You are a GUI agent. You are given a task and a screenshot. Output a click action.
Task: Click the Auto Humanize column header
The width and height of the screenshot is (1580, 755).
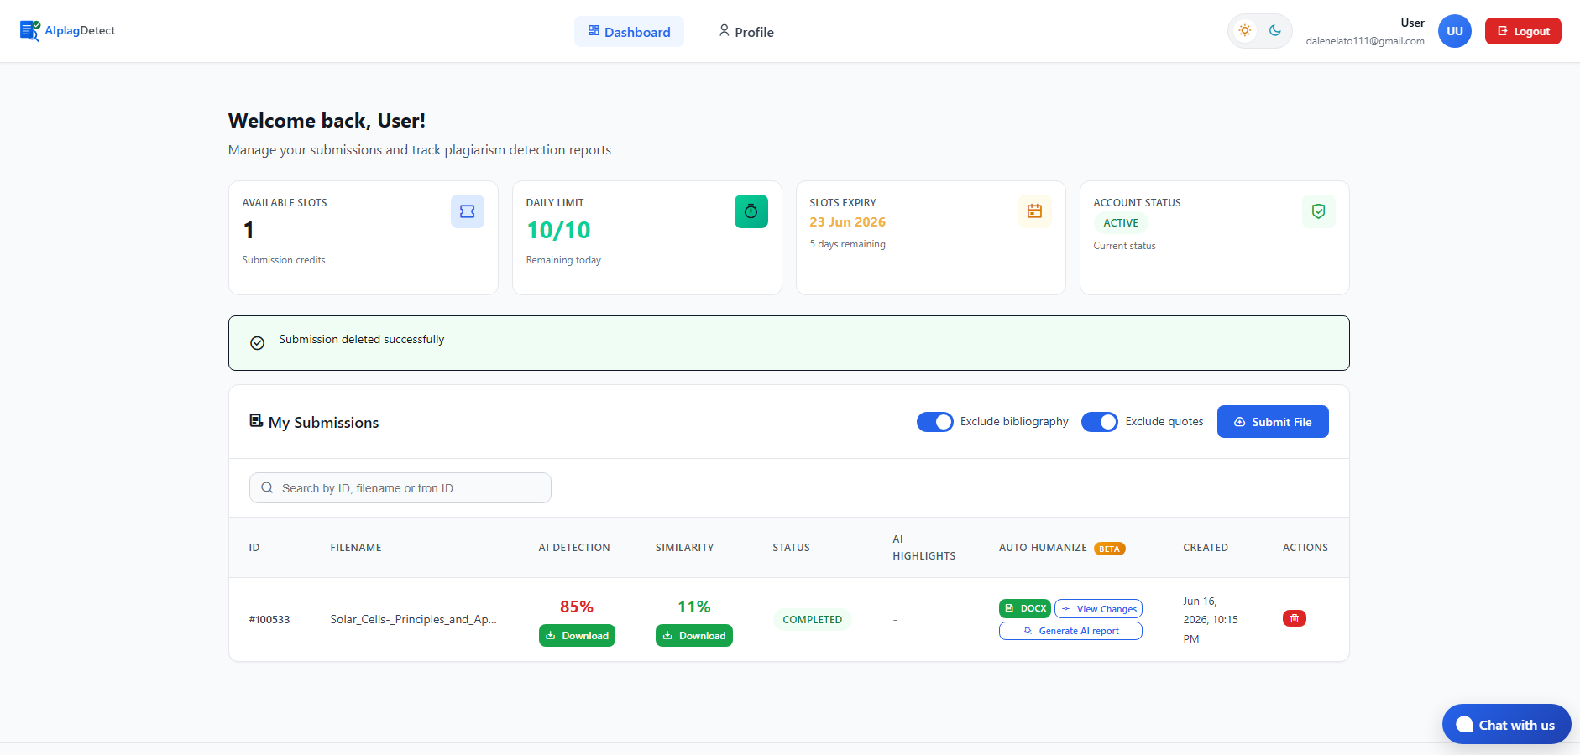point(1043,548)
